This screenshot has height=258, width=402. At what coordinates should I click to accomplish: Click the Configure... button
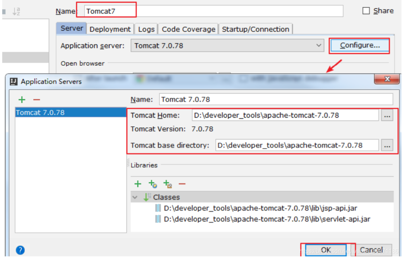pyautogui.click(x=359, y=45)
